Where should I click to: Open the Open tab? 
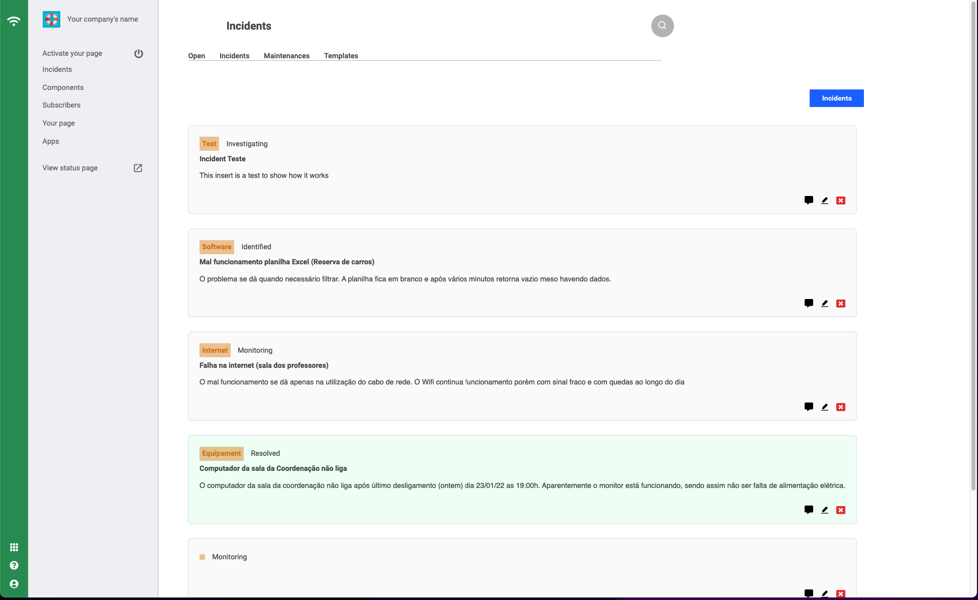coord(197,56)
